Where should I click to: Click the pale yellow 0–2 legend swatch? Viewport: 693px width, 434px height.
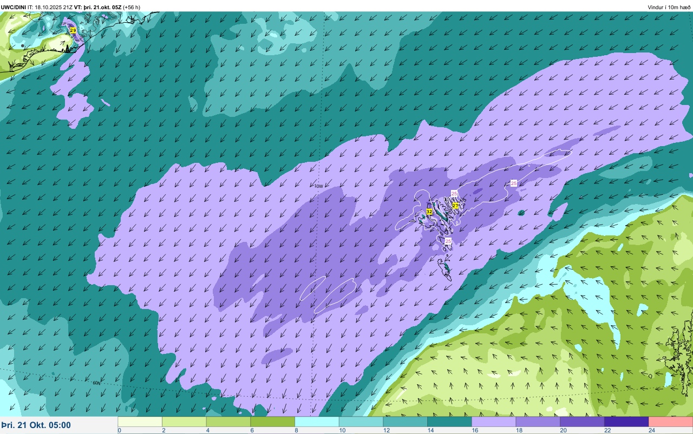tap(140, 422)
